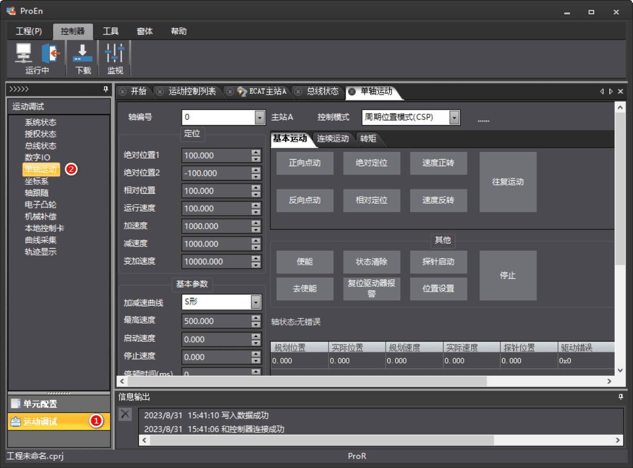Click the 位置设置 button
Viewport: 633px width, 468px height.
tap(439, 289)
